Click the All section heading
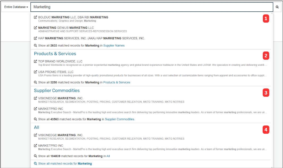283x168 pixels. [37, 127]
